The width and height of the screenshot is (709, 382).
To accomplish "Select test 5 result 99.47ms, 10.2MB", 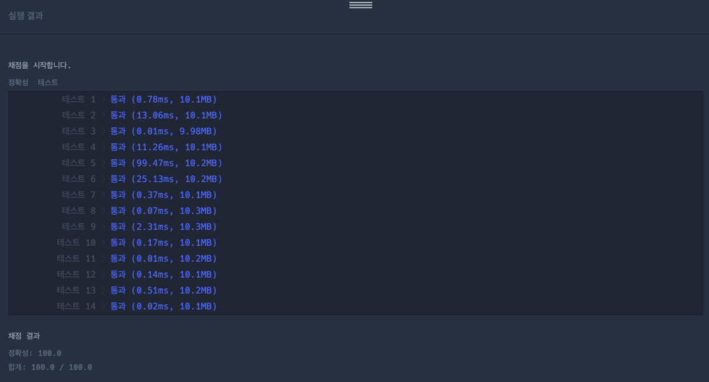I will [x=166, y=163].
